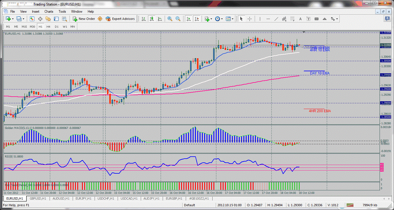Switch to the EURJPY,H1 chart tab
This screenshot has height=210, width=394.
tap(83, 198)
